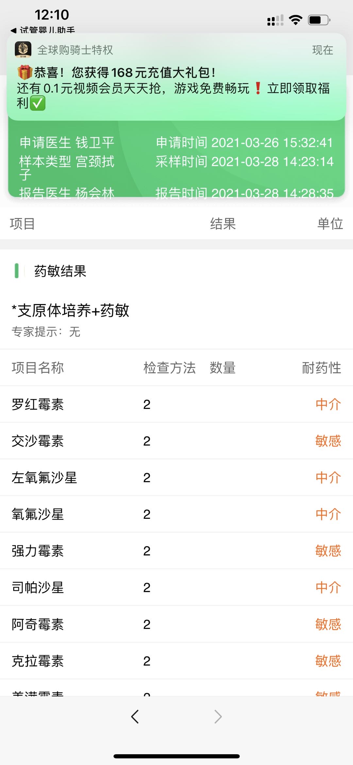Return to the previous app via status bar
Viewport: 353px width, 765px height.
[42, 30]
